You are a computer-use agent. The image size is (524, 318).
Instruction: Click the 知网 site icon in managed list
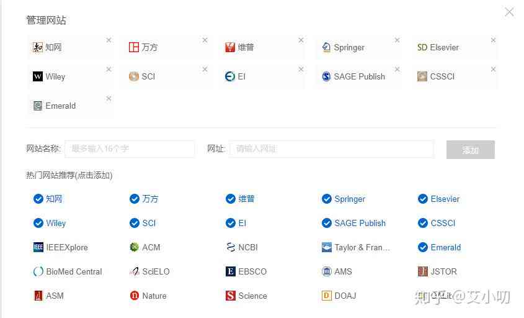point(38,47)
